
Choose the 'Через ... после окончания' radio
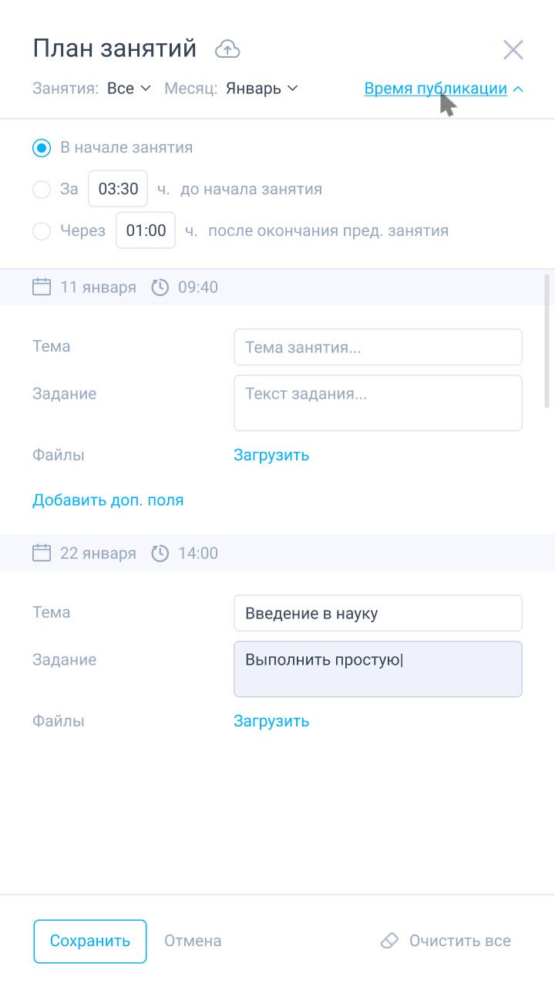point(42,231)
